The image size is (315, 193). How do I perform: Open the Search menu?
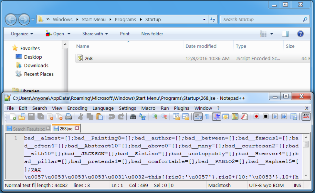39,108
